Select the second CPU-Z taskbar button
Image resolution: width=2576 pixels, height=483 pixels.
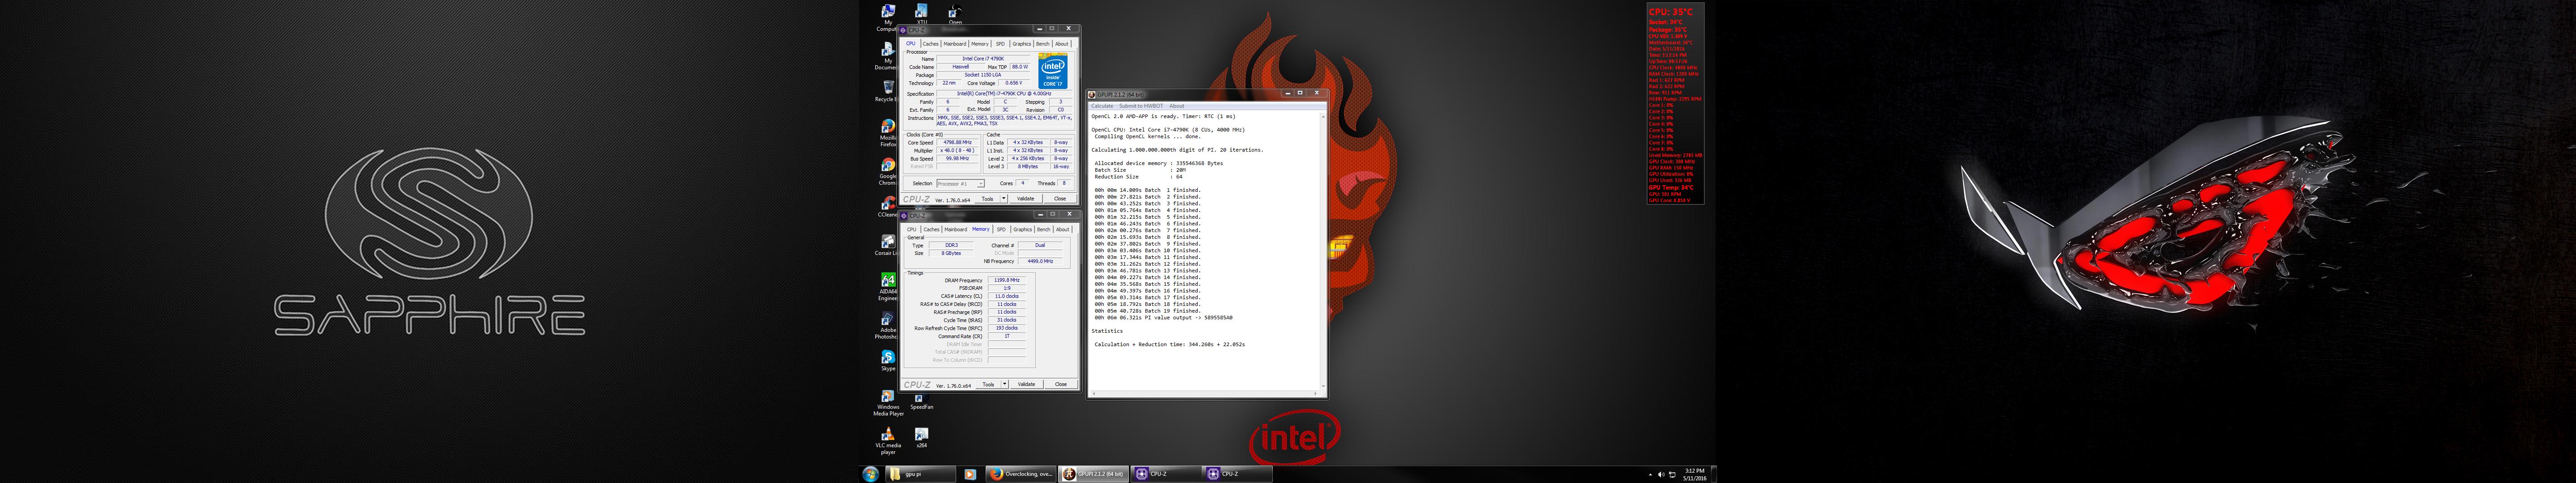[1237, 474]
